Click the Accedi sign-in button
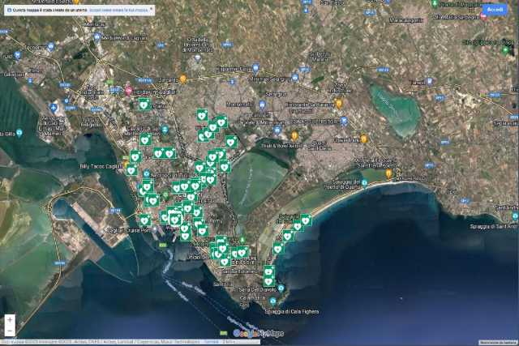 (x=495, y=9)
